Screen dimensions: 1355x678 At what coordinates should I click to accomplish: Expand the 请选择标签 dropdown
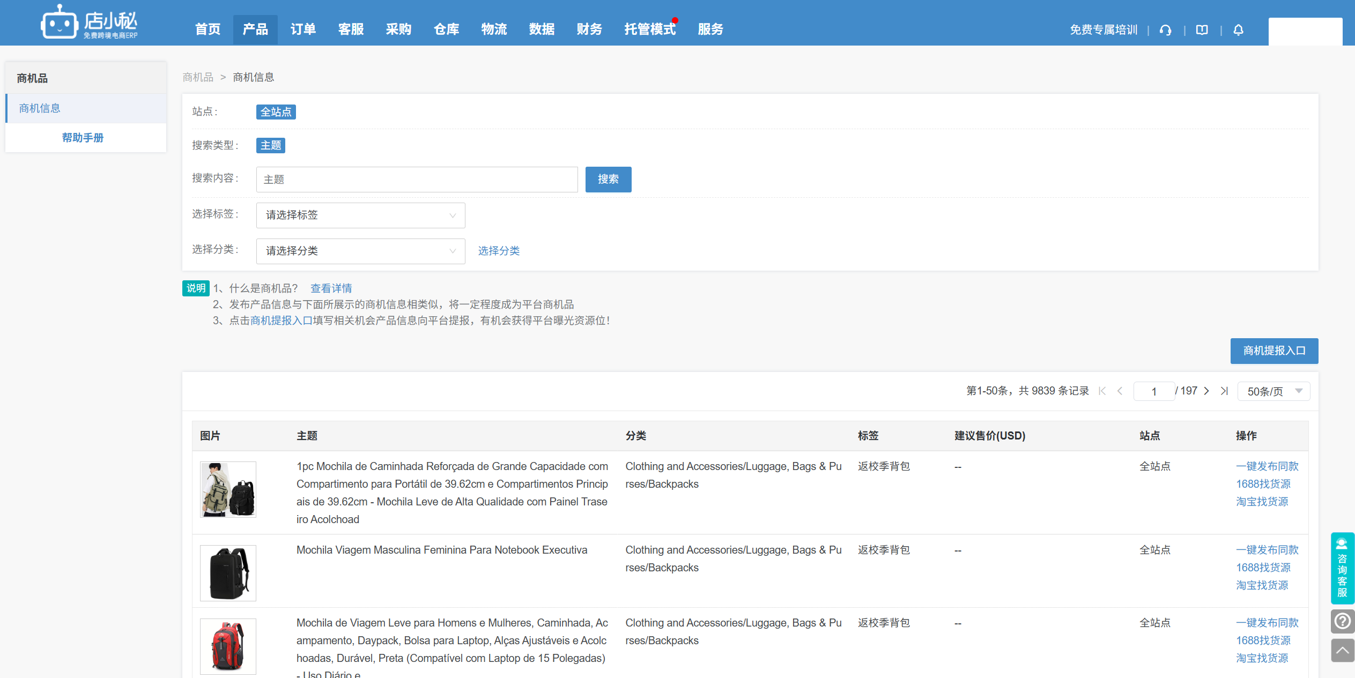point(360,215)
